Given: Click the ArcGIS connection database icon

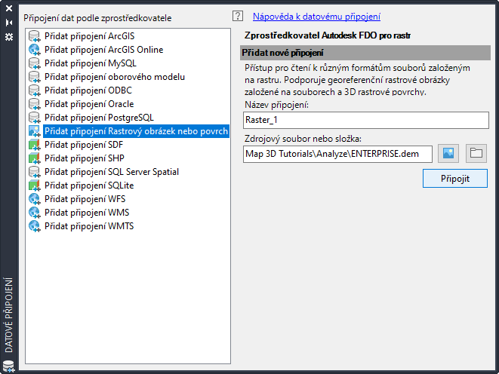Looking at the screenshot, I should click(x=34, y=36).
